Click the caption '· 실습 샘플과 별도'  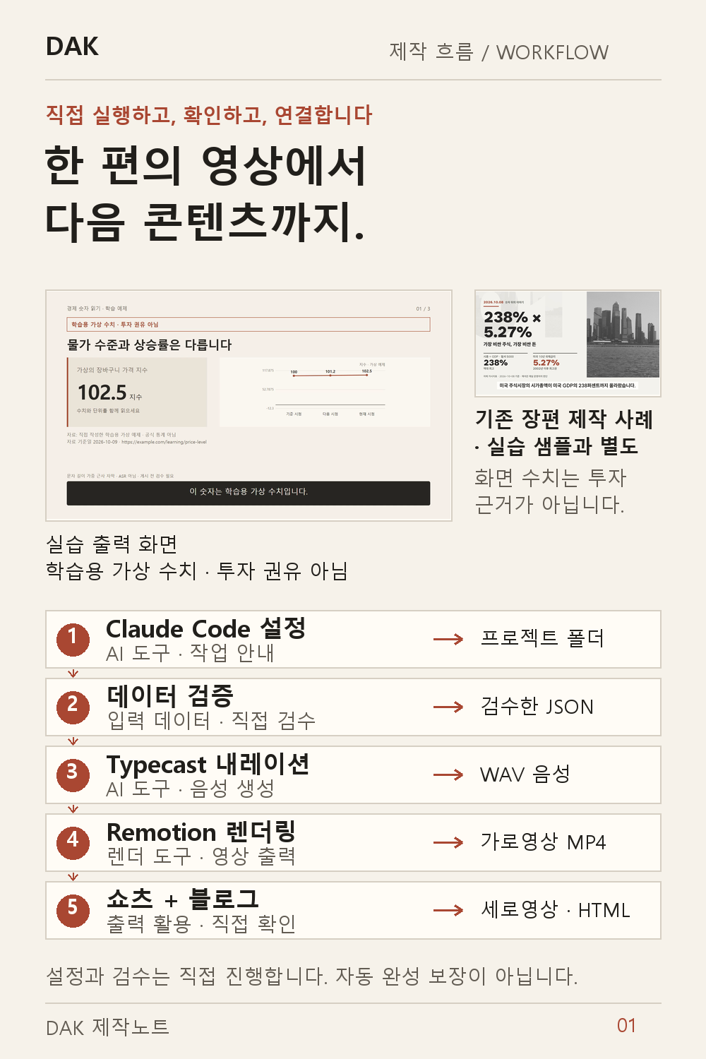(556, 446)
